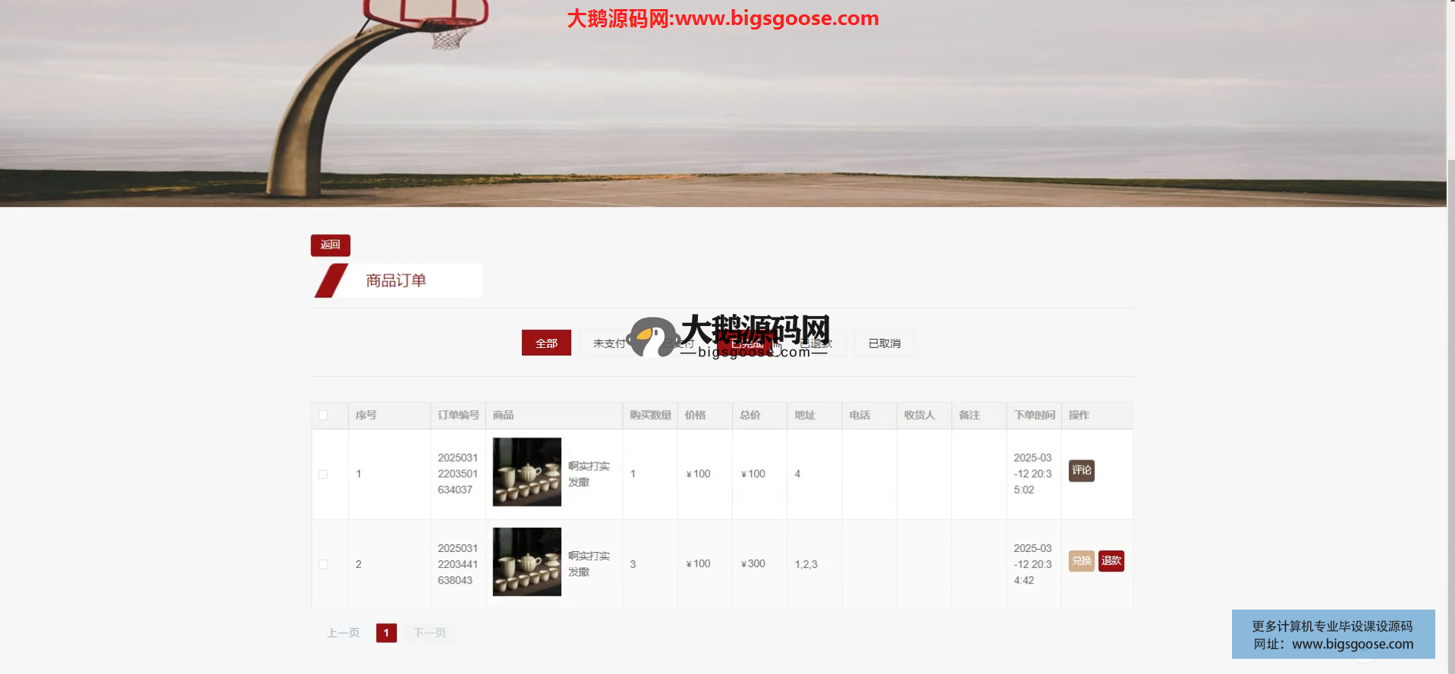
Task: Click the 订单编号 column header
Action: pyautogui.click(x=458, y=415)
